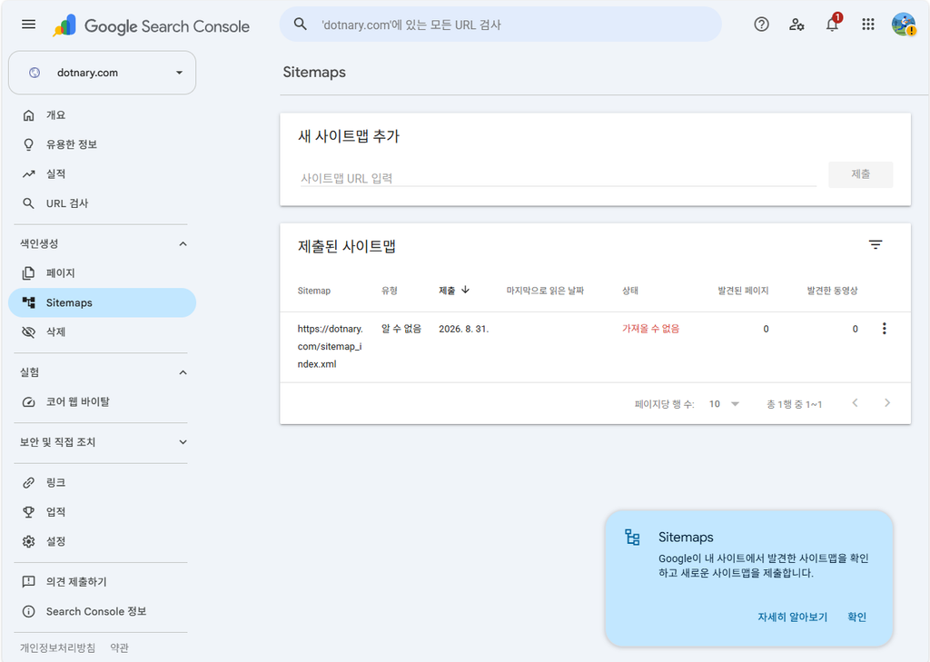The height and width of the screenshot is (662, 930).
Task: Click the Google Search Console logo
Action: tap(152, 25)
